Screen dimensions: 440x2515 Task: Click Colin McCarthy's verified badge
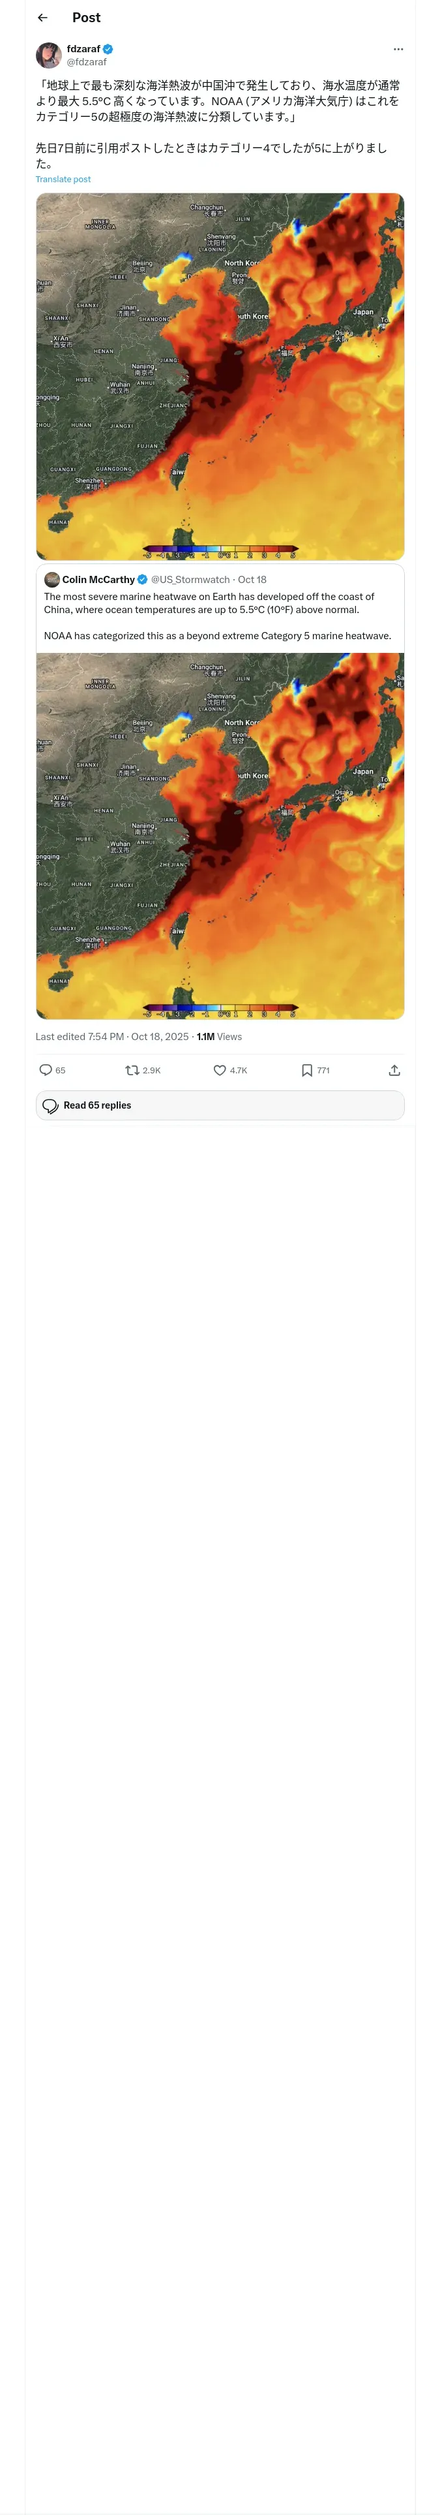coord(143,580)
